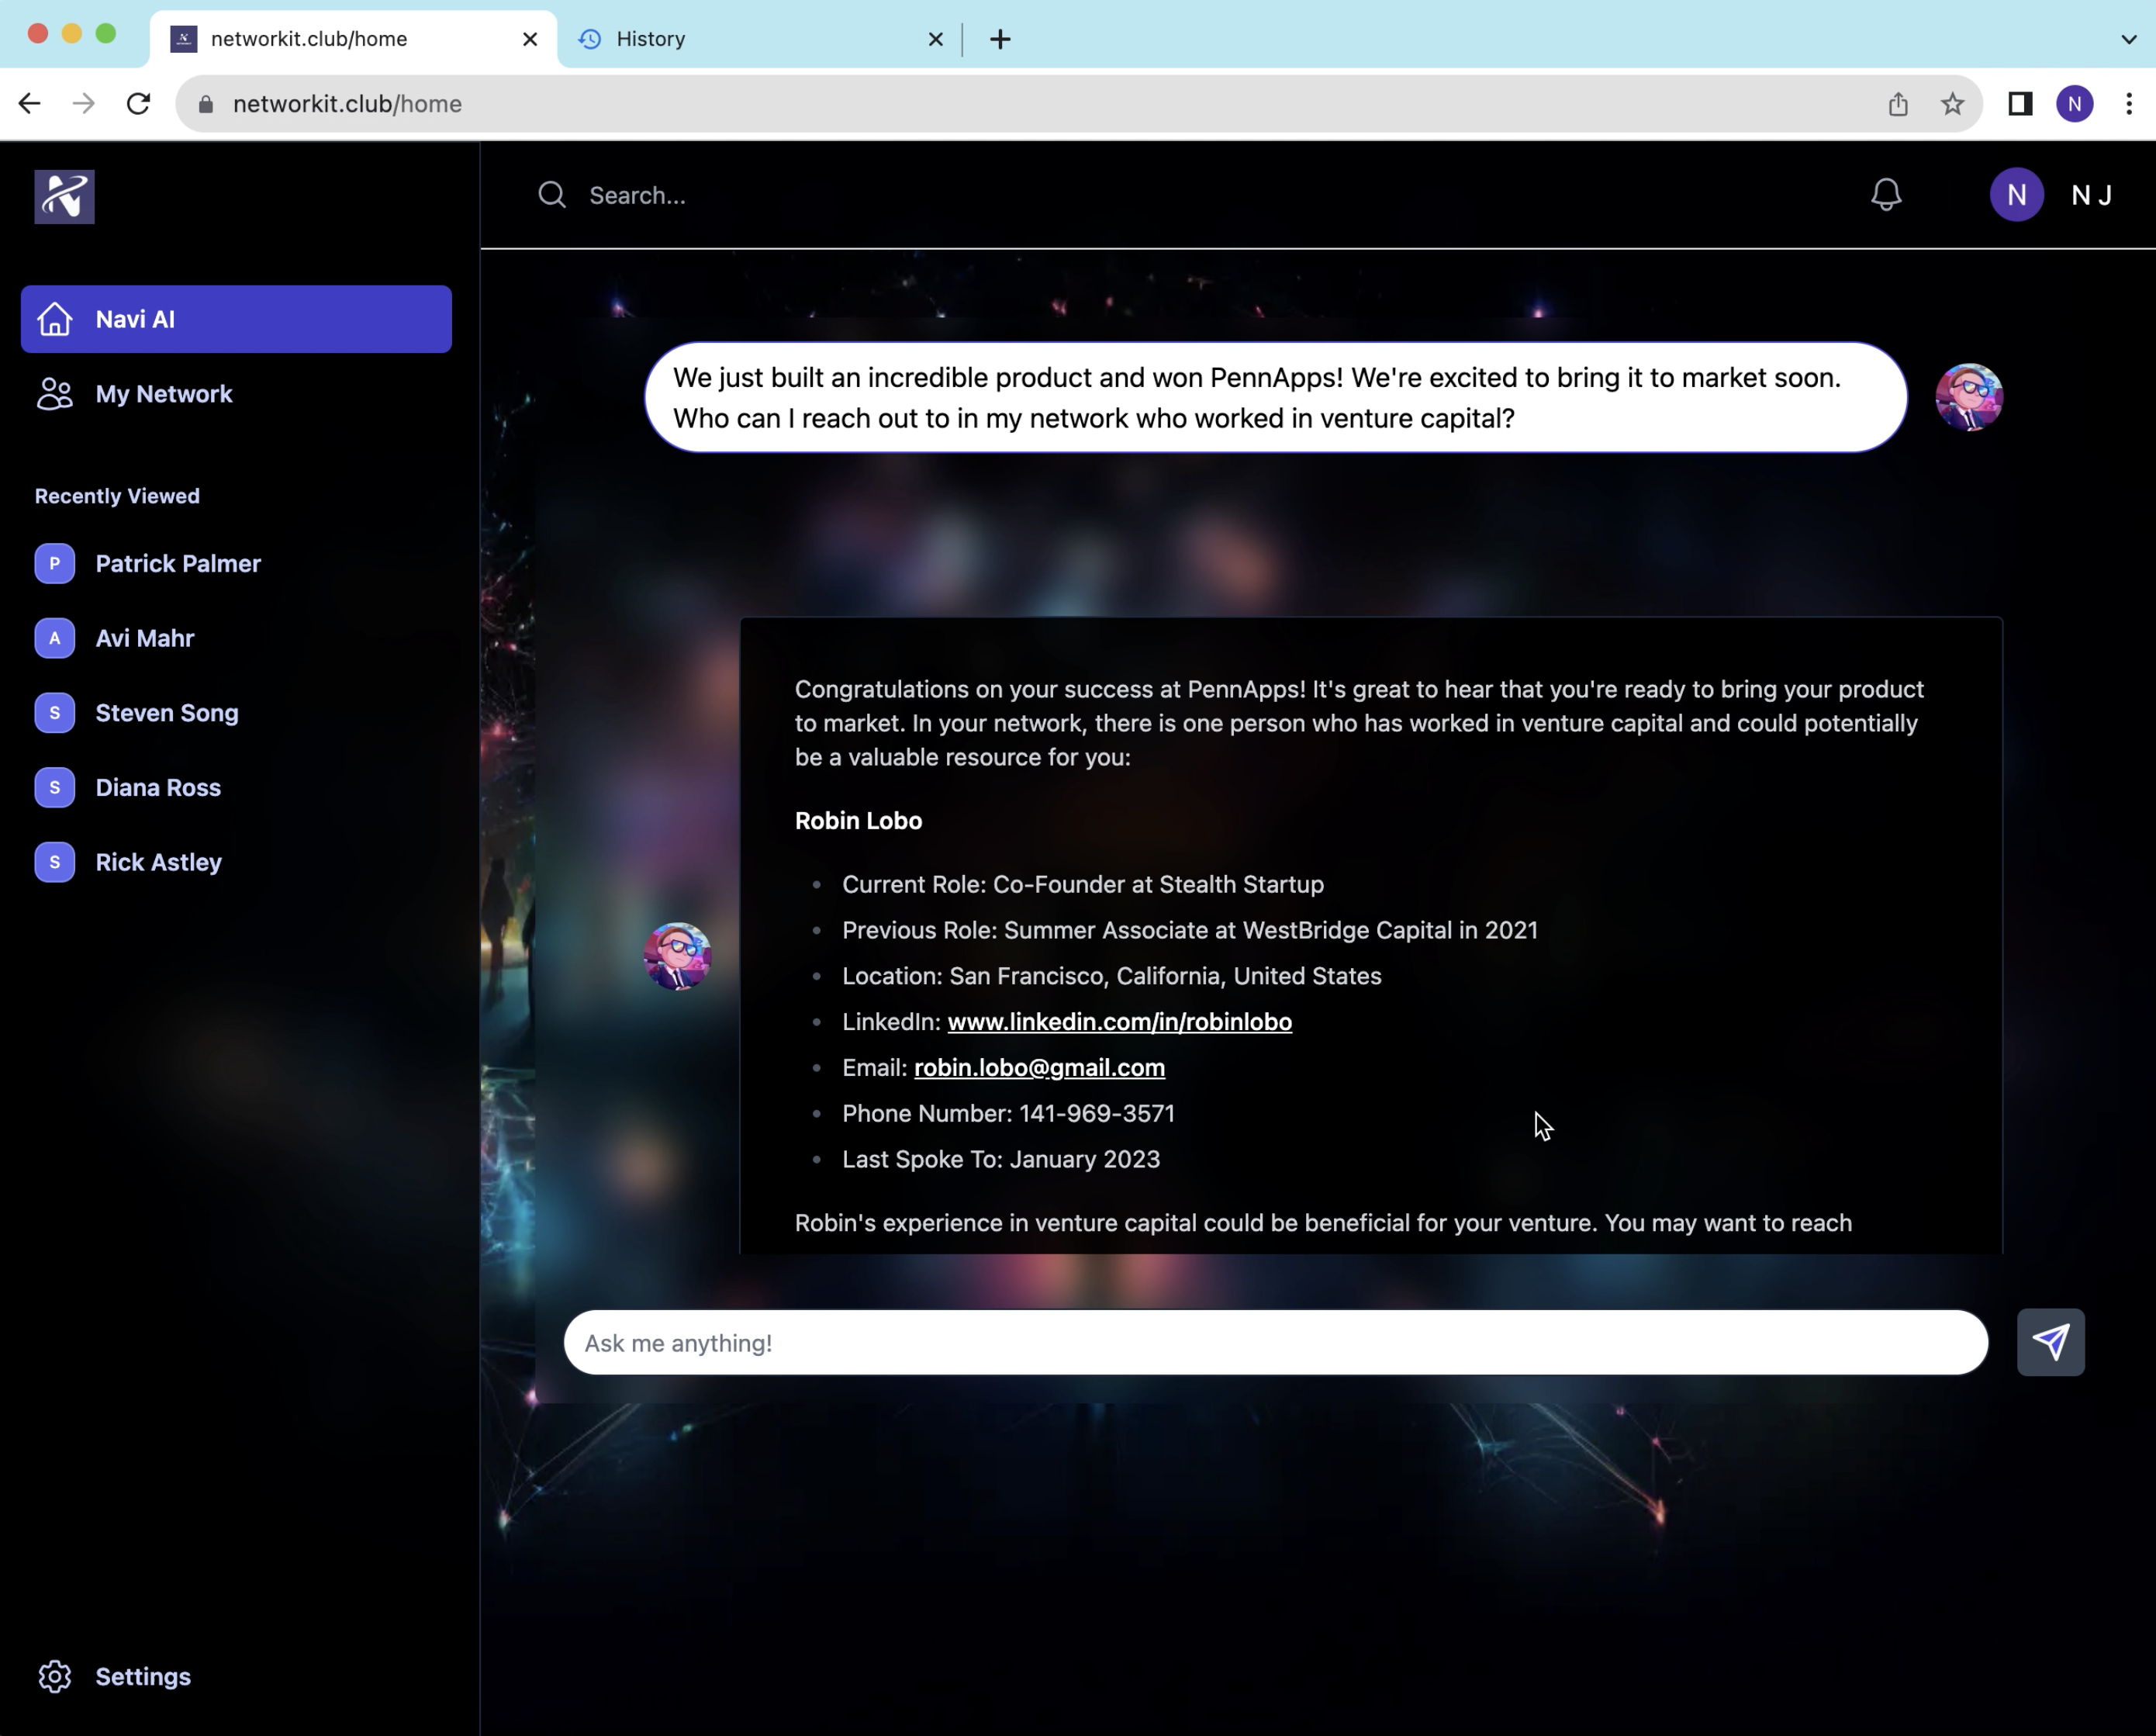This screenshot has height=1736, width=2156.
Task: Open Patrick Palmer from Recently Viewed
Action: point(178,563)
